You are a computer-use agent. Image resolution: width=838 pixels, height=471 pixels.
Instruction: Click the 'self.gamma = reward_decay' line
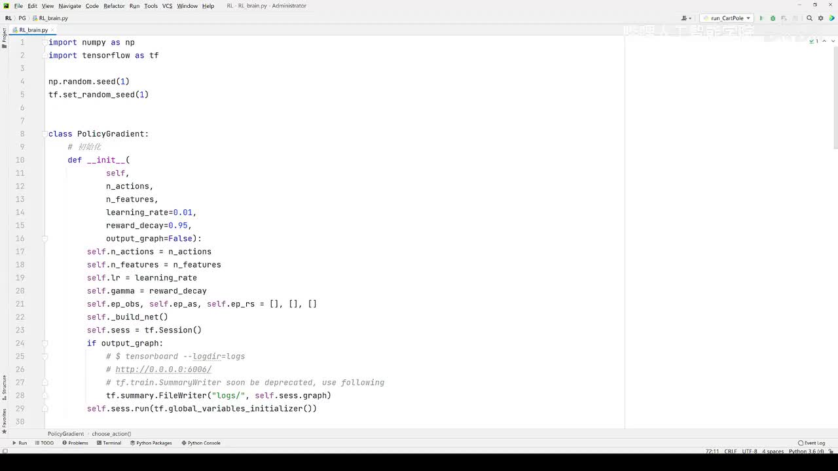[x=147, y=291]
